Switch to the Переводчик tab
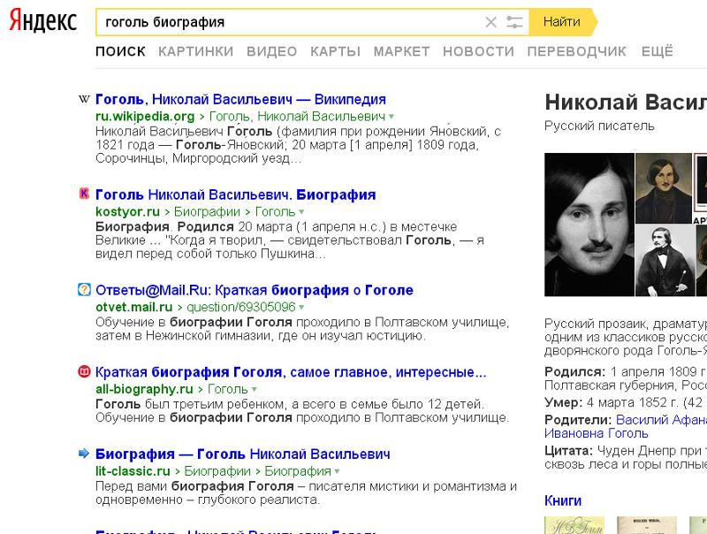The width and height of the screenshot is (707, 534). tap(577, 51)
